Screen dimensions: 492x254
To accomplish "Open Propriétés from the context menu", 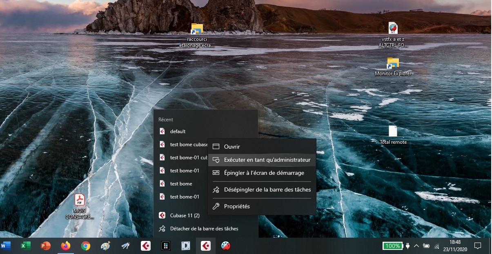I will 262,206.
